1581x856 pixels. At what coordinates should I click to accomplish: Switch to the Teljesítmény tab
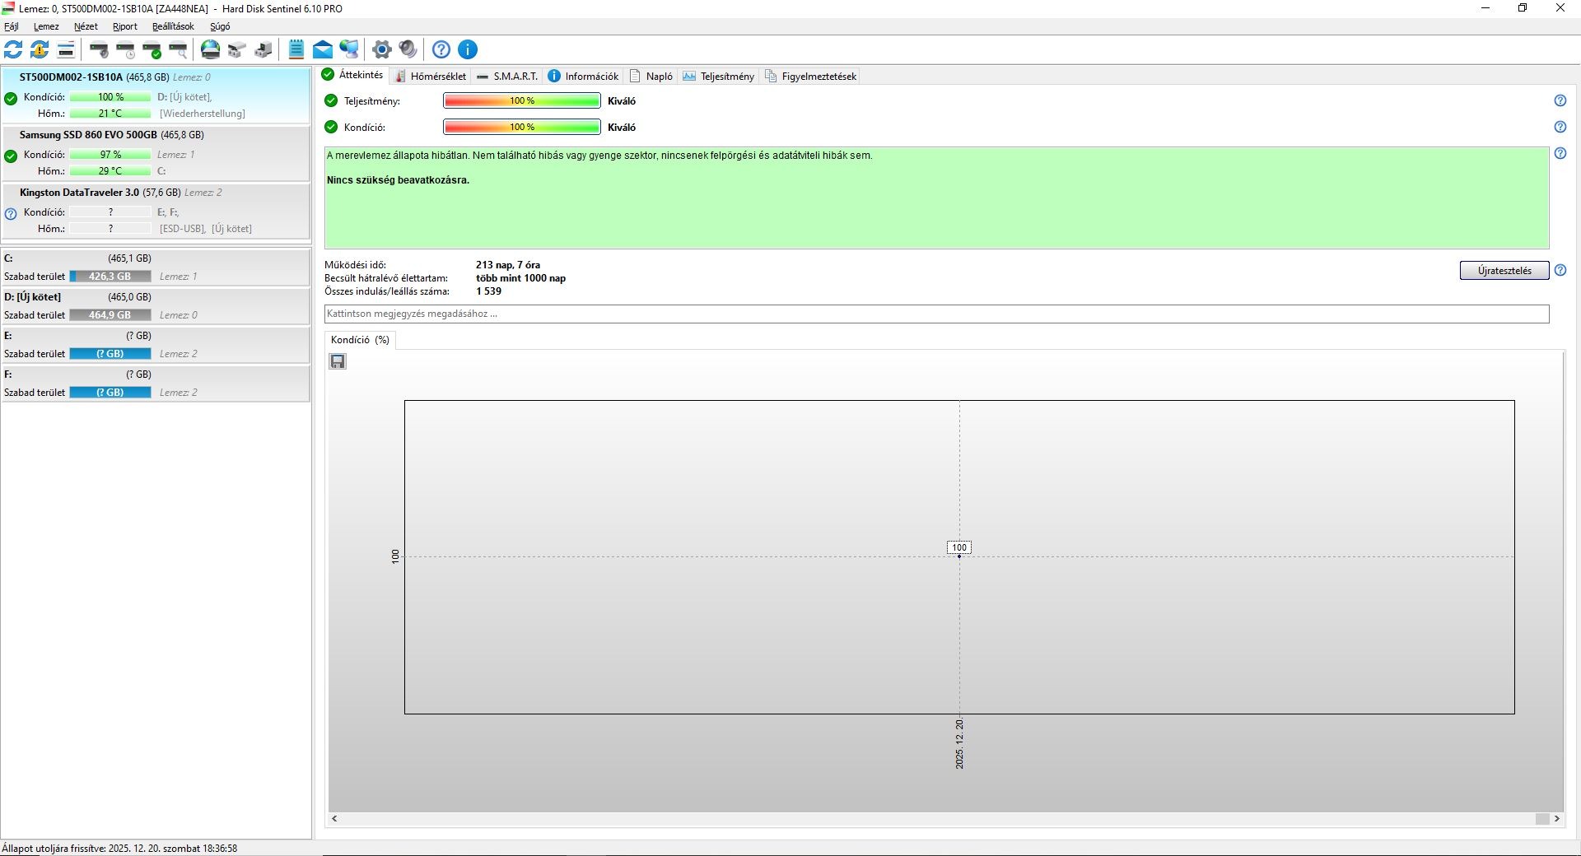pos(719,76)
